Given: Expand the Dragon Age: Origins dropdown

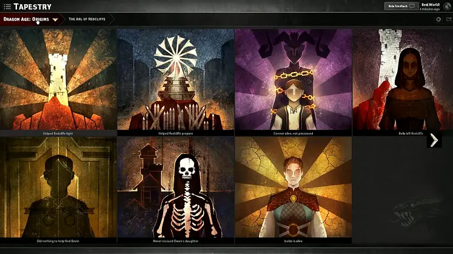Looking at the screenshot, I should pyautogui.click(x=55, y=19).
